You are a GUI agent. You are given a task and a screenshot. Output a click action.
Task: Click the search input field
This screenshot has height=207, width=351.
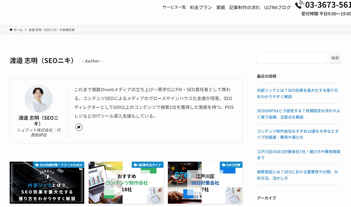pyautogui.click(x=291, y=58)
